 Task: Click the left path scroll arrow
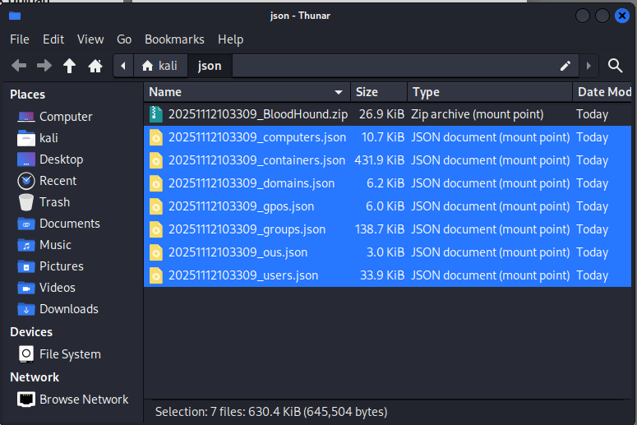coord(123,66)
